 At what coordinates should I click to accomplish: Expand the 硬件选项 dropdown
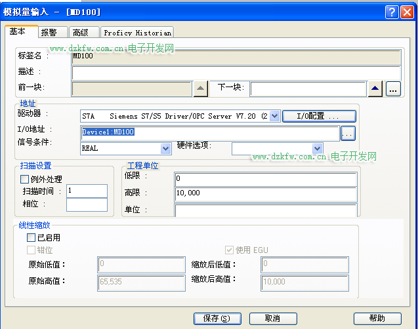pos(318,149)
